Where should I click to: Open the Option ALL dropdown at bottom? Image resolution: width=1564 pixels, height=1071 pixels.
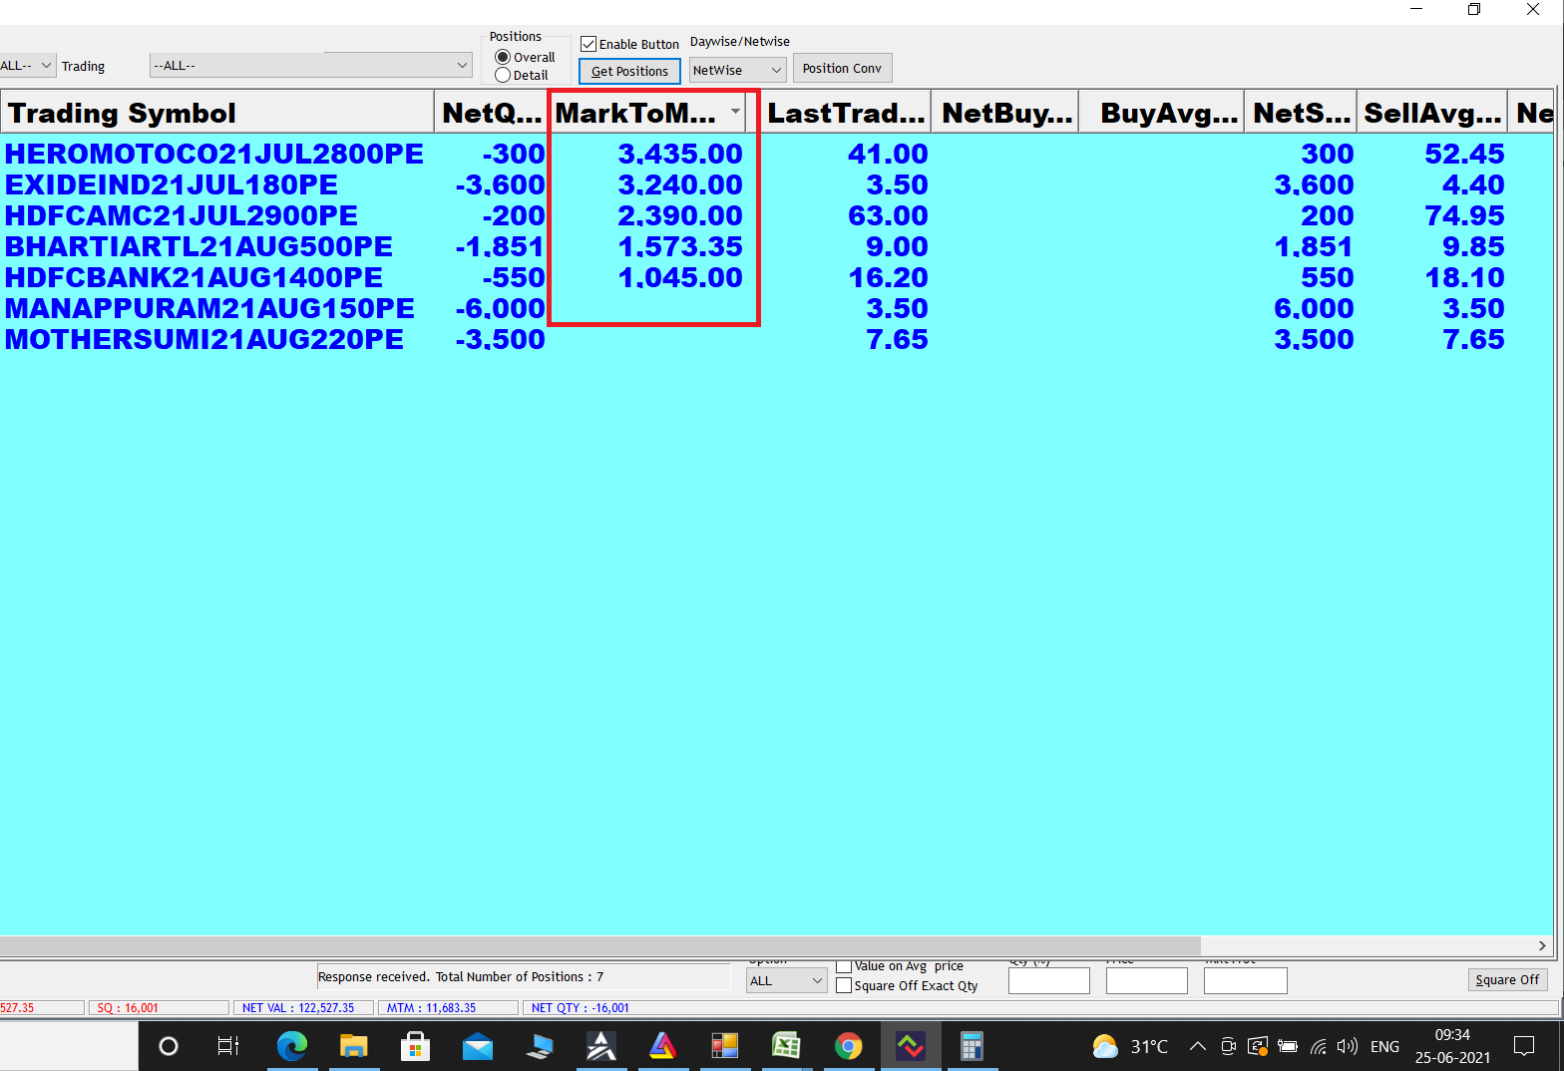click(787, 980)
